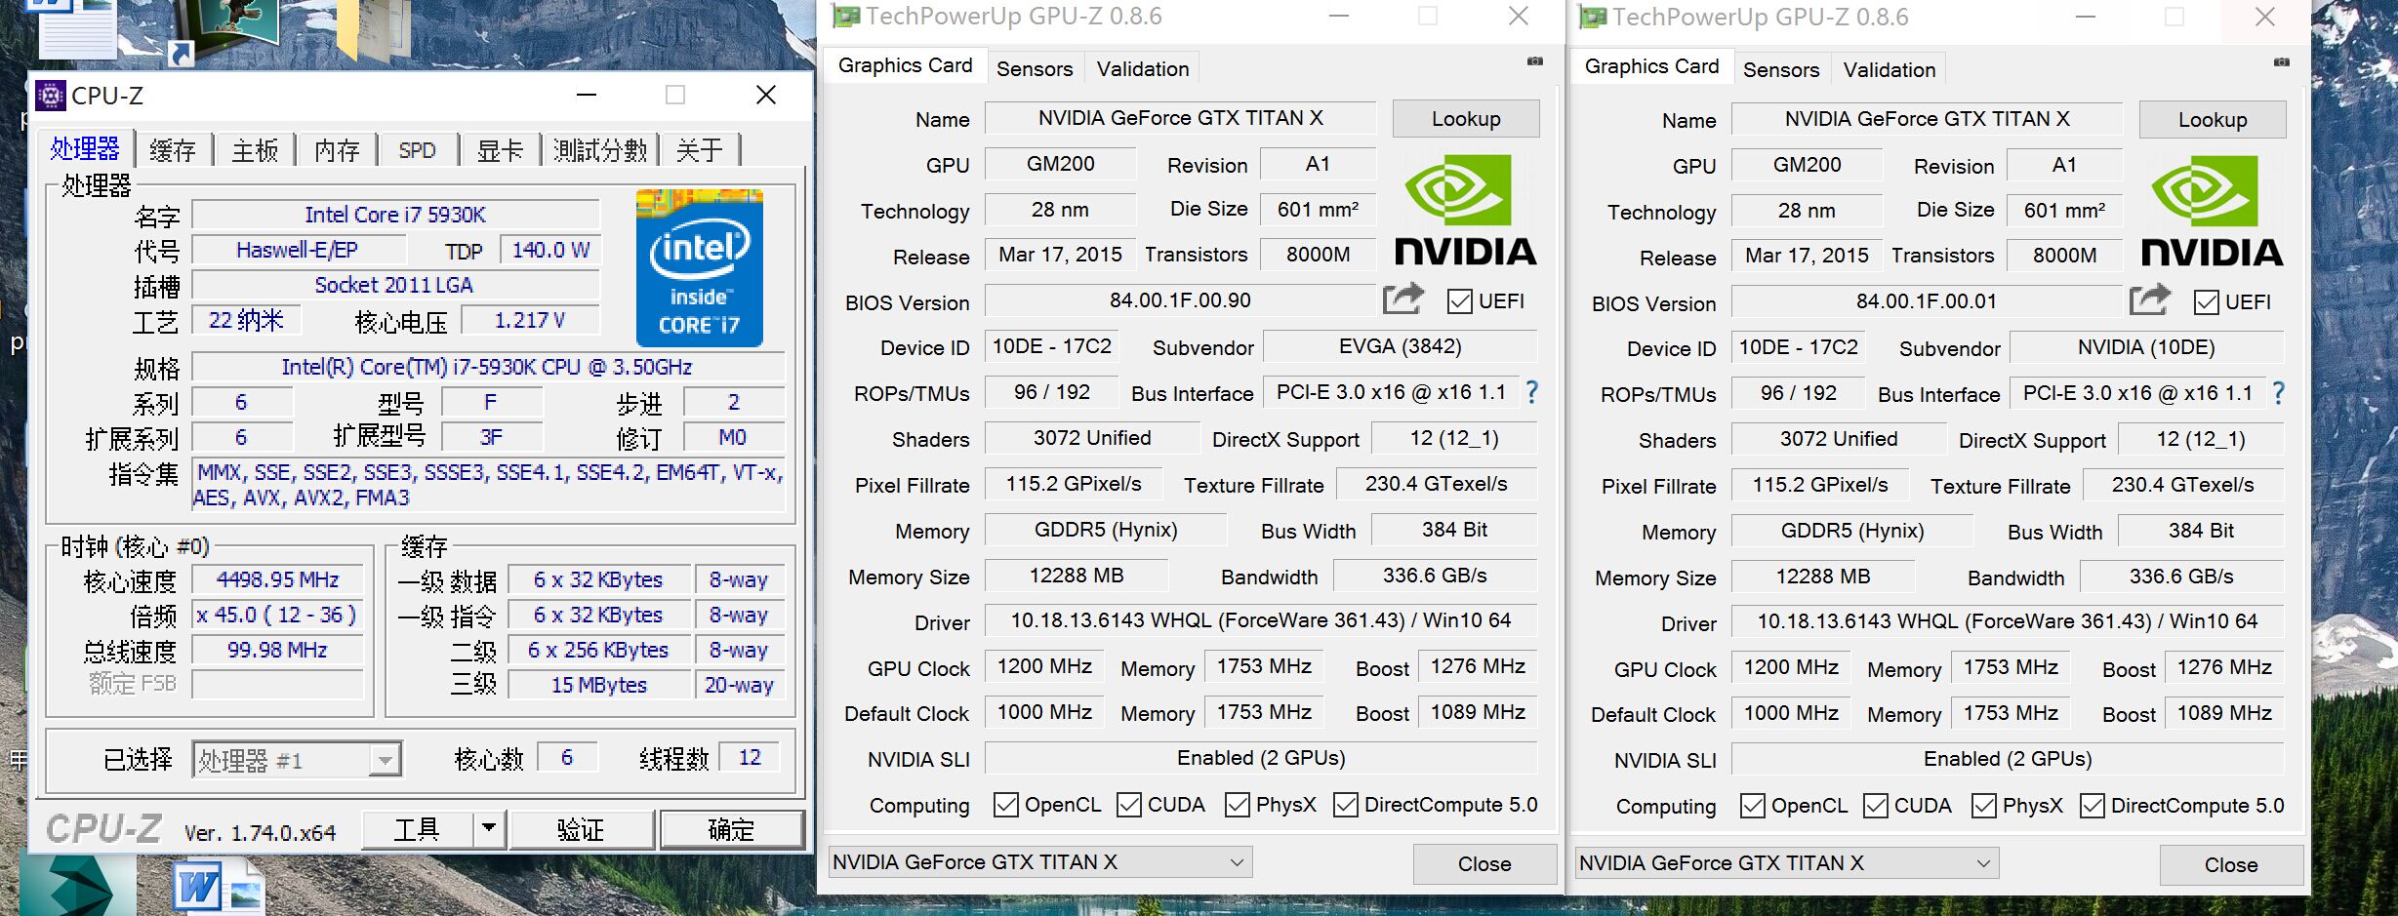Open Validation tab in left GPU-Z window

(1143, 69)
